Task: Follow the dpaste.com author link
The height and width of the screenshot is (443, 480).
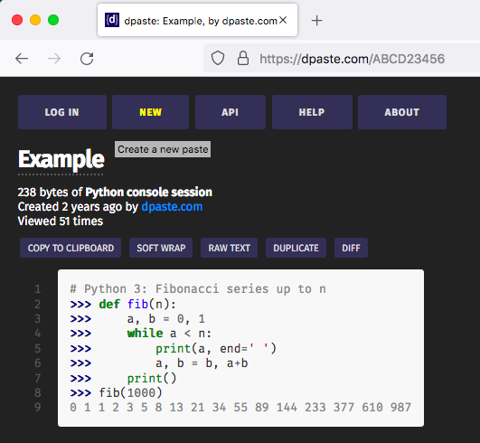Action: tap(172, 207)
